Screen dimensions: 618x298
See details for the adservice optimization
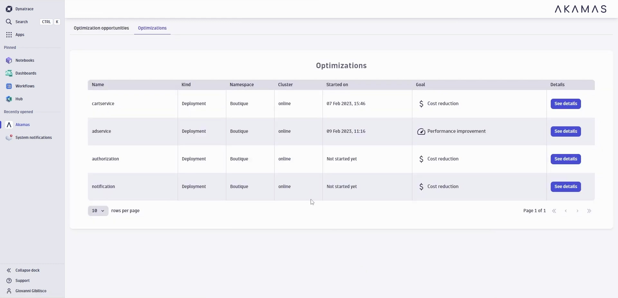[566, 131]
